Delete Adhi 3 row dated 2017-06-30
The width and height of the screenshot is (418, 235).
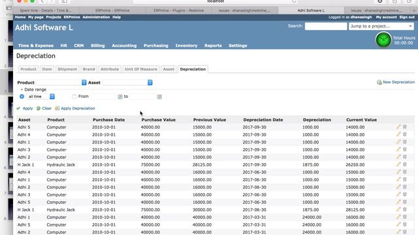405,195
